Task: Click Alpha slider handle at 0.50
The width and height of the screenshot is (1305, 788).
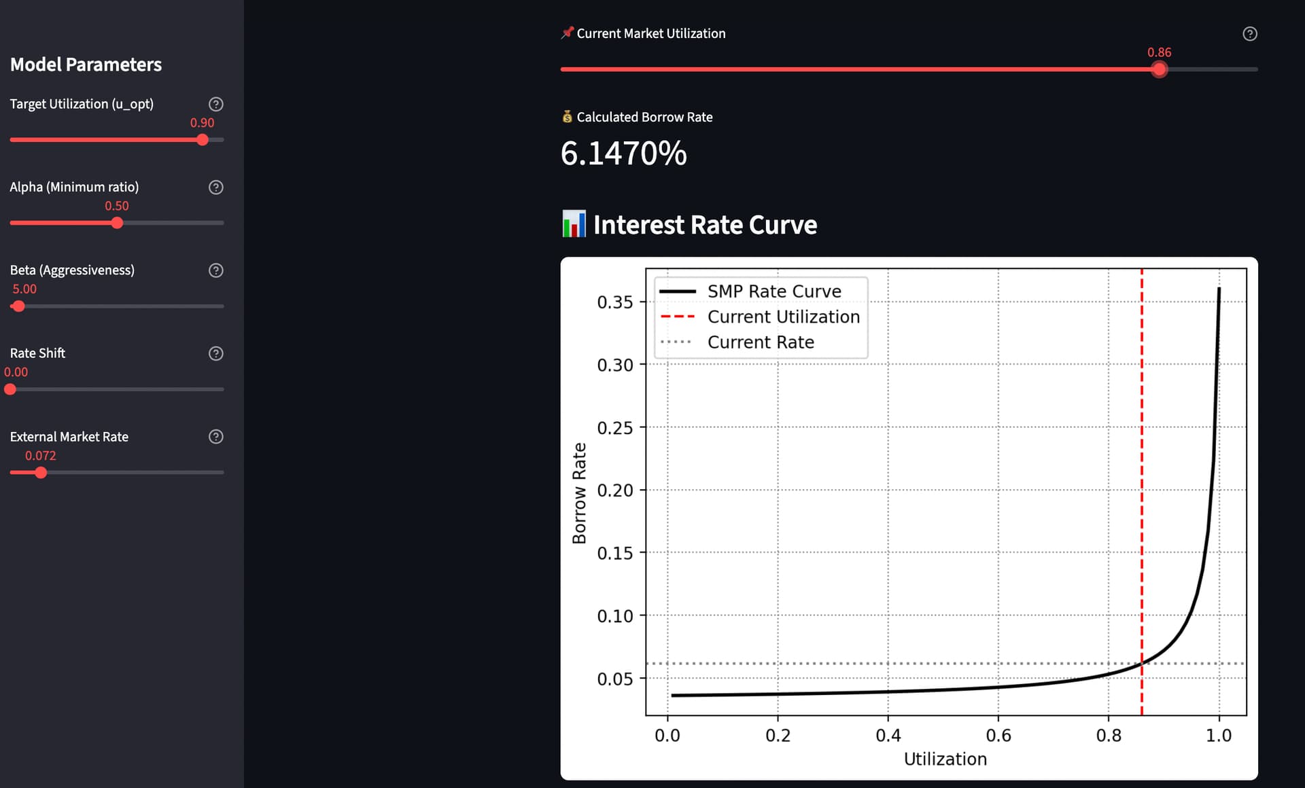Action: pyautogui.click(x=117, y=223)
